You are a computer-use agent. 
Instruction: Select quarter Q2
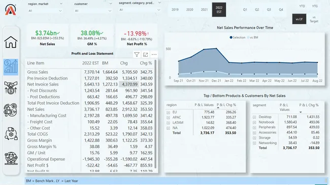pyautogui.click(x=257, y=10)
